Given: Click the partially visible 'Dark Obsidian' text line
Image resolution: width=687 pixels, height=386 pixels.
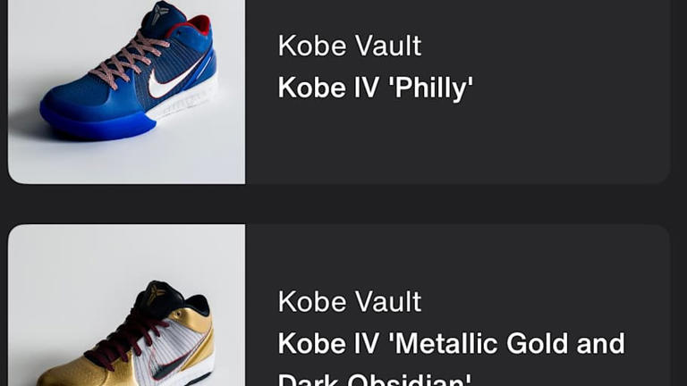Looking at the screenshot, I should (375, 379).
